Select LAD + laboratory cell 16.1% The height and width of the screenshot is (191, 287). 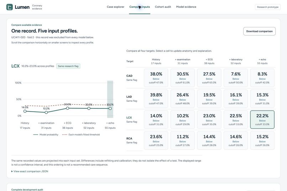click(236, 99)
